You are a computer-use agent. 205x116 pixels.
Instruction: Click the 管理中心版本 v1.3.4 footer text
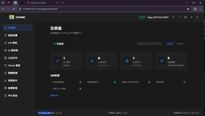tap(118, 113)
